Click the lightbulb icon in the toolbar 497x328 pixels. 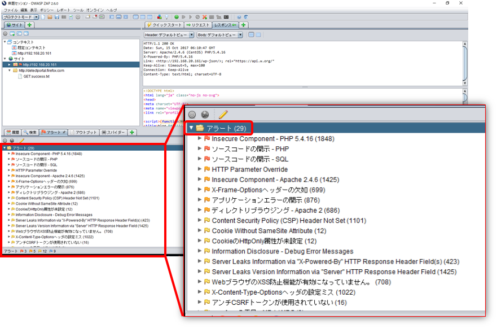click(166, 17)
